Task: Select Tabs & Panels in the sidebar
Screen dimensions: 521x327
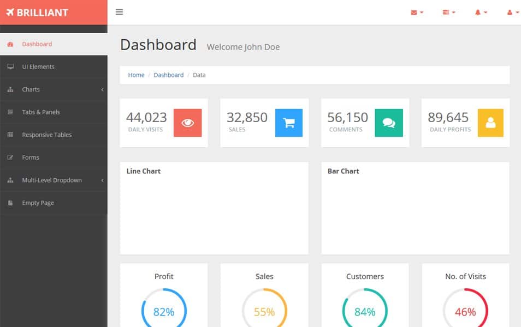Action: 40,112
